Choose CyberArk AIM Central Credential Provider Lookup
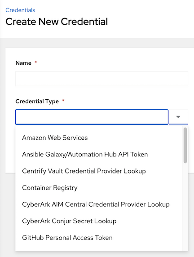The height and width of the screenshot is (257, 194). 99,204
